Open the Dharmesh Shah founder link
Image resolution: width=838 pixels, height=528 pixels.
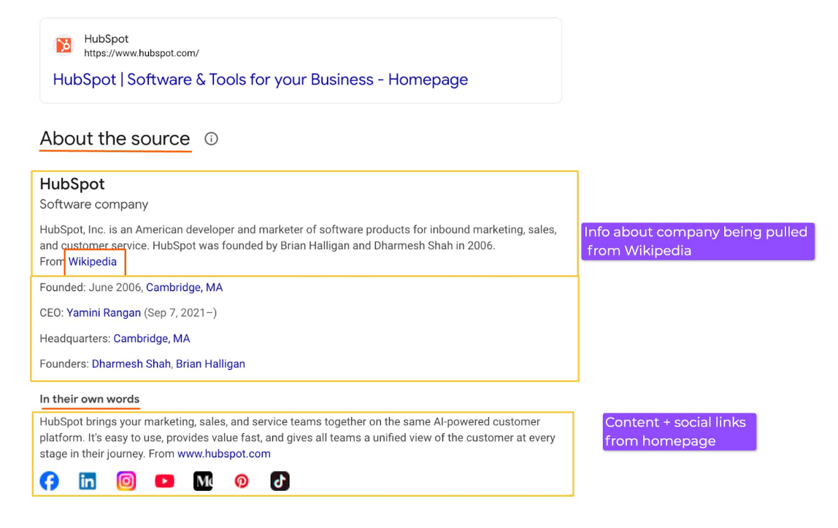[131, 364]
